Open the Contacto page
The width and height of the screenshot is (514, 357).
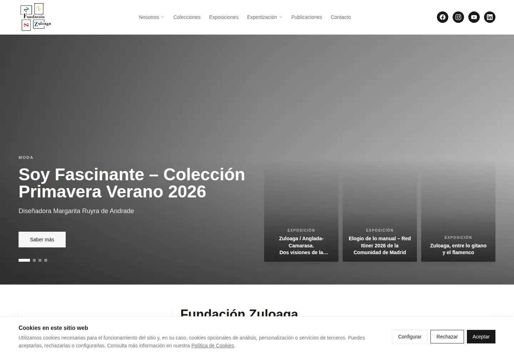341,17
